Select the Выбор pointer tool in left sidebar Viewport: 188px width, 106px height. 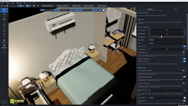[x=4, y=10]
